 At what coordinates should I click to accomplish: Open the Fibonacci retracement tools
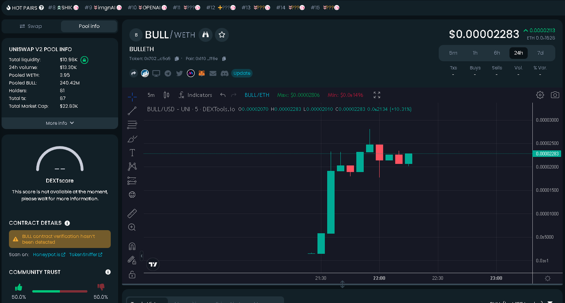(132, 125)
